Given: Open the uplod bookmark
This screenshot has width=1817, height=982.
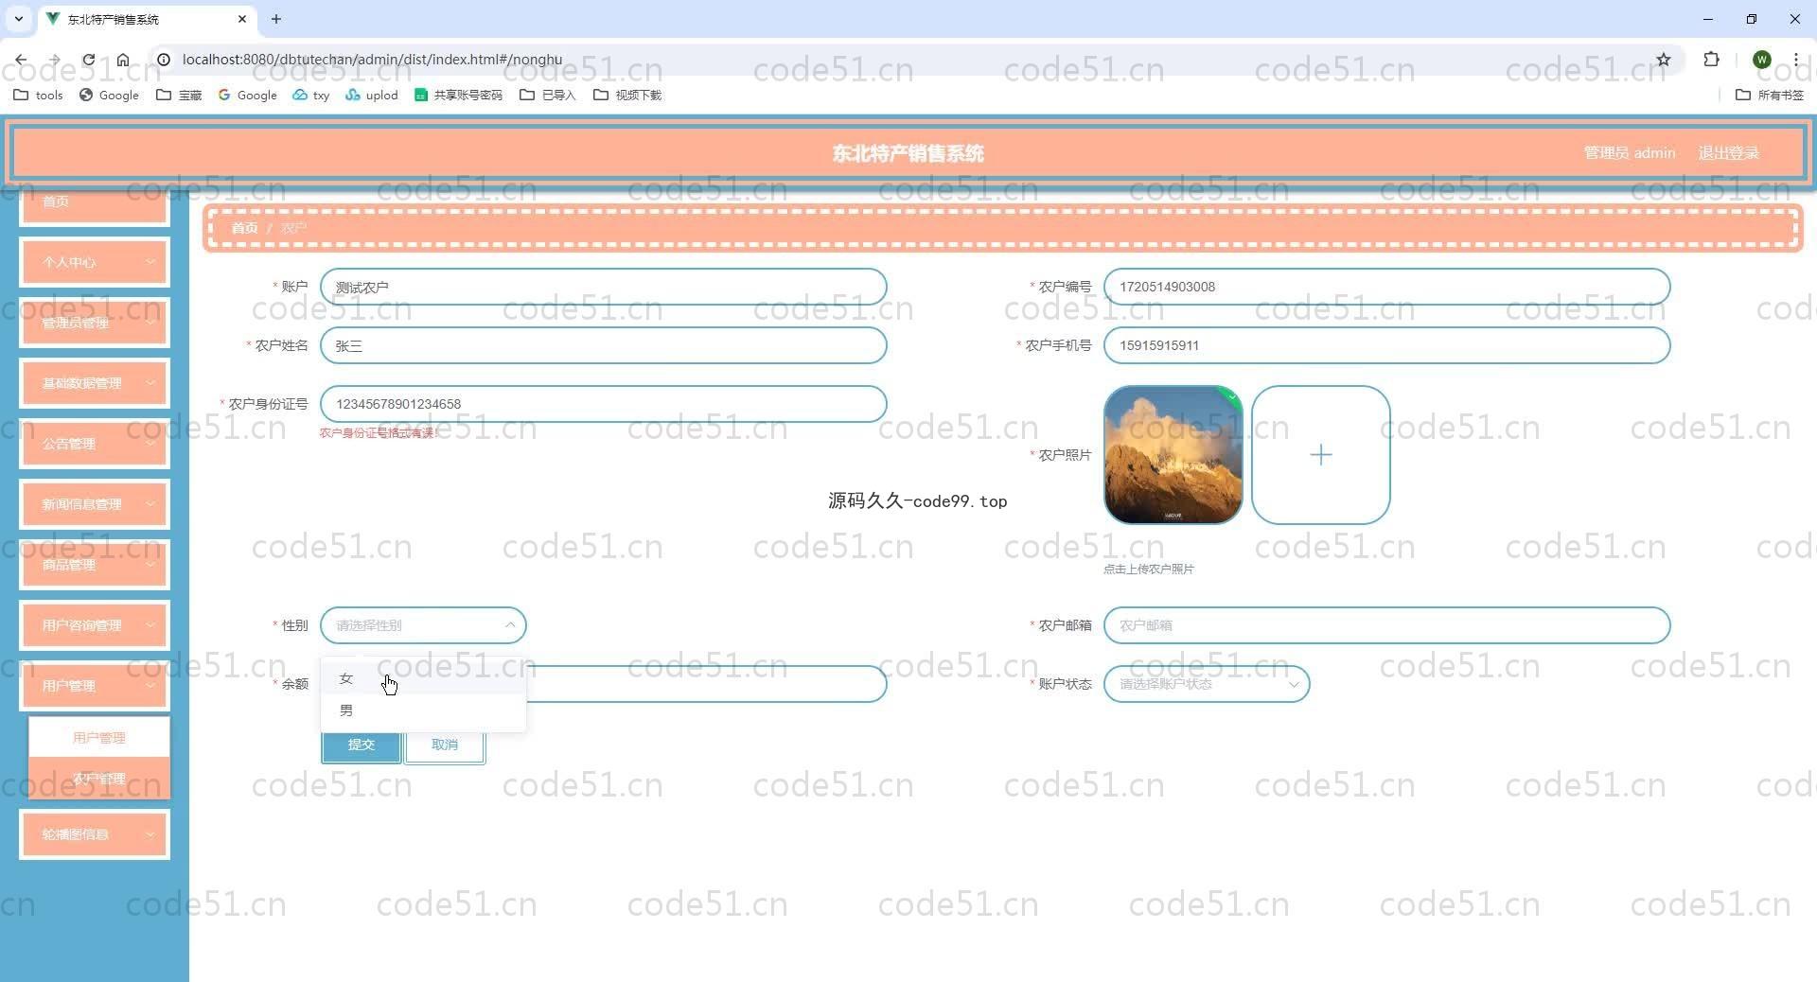Looking at the screenshot, I should (x=372, y=95).
